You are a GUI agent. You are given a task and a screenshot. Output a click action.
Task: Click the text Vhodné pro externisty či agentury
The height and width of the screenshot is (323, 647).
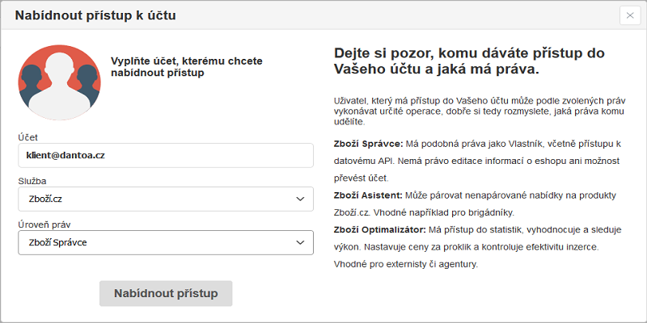(x=405, y=264)
